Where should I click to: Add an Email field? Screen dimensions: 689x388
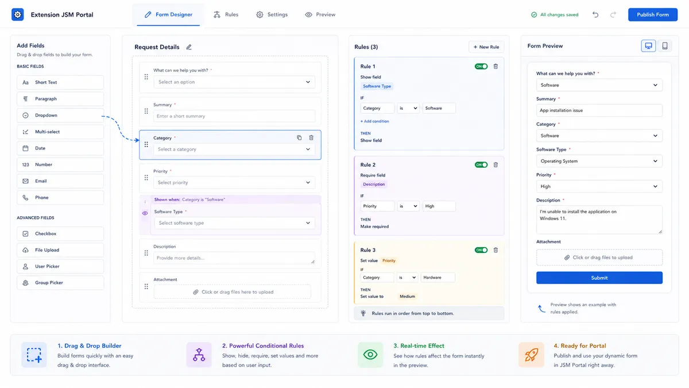point(60,181)
